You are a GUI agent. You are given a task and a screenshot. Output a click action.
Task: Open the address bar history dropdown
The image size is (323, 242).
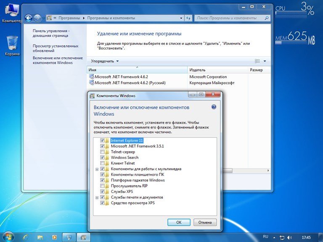181,18
